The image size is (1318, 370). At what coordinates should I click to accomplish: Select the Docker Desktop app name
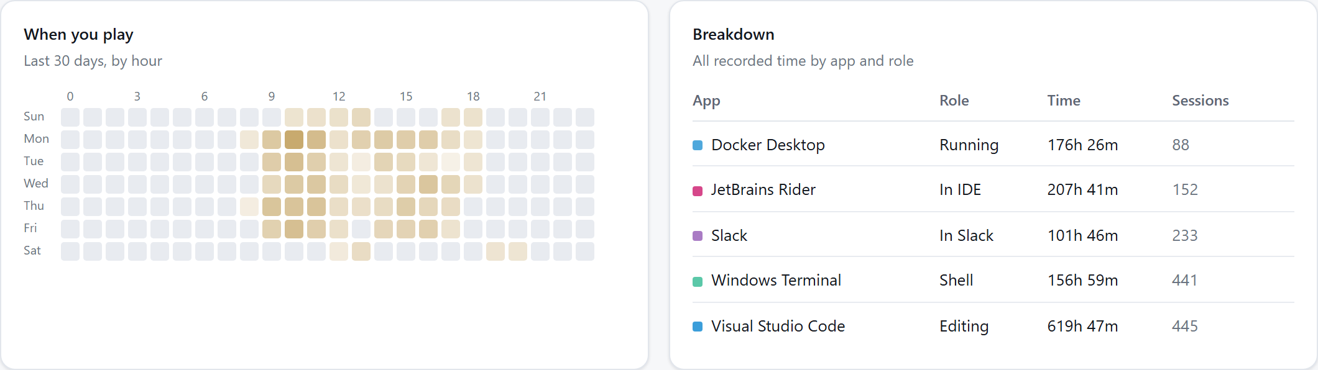(x=768, y=145)
